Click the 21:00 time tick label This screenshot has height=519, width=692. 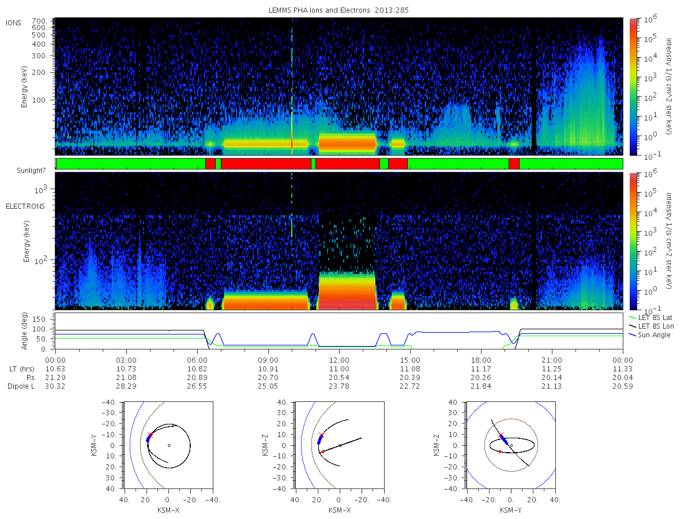(x=552, y=359)
